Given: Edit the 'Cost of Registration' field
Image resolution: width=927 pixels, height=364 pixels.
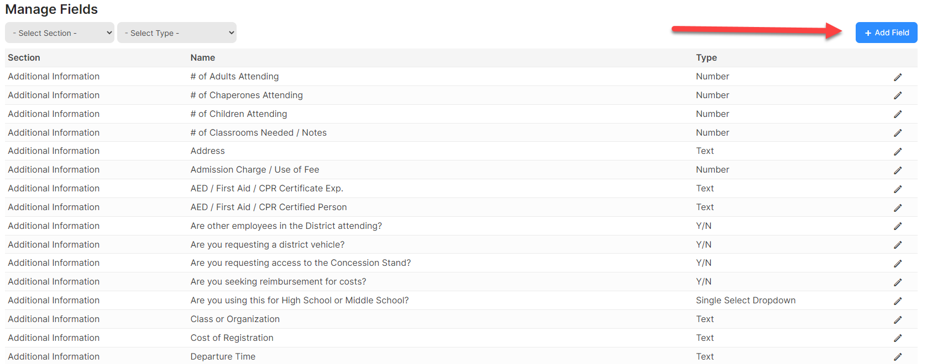Looking at the screenshot, I should [898, 338].
